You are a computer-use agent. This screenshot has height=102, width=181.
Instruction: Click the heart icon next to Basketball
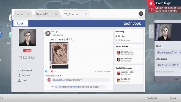click(x=20, y=71)
